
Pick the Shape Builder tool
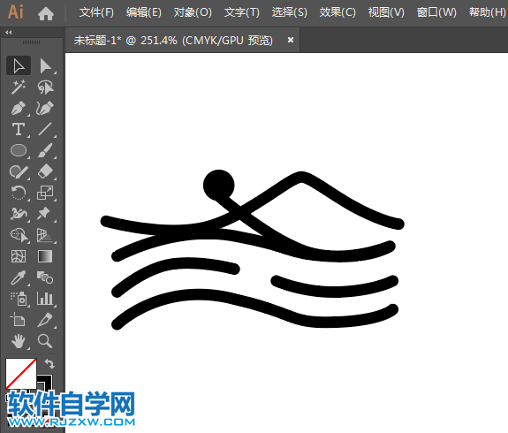coord(19,235)
